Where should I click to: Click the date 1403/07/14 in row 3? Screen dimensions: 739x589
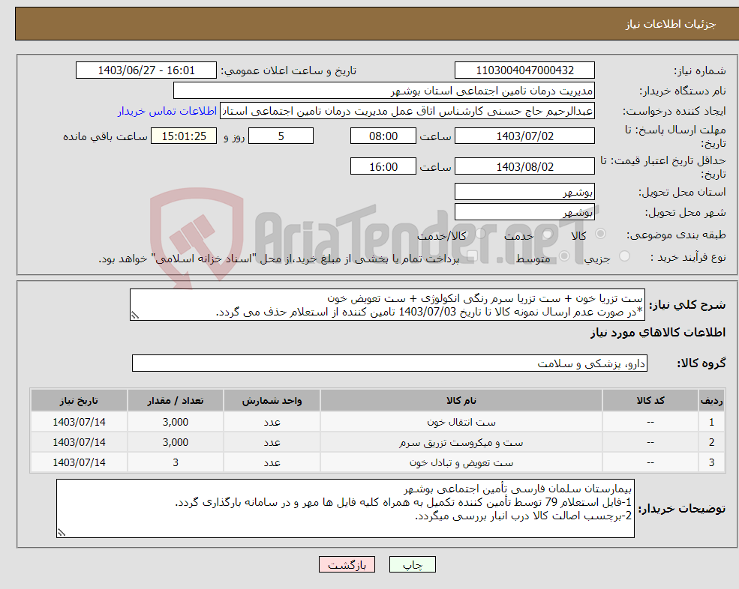tap(79, 462)
